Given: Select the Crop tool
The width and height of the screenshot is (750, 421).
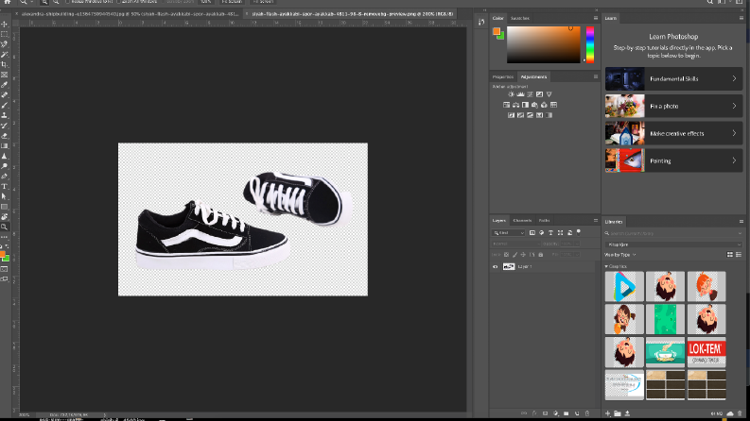Looking at the screenshot, I should [x=5, y=64].
